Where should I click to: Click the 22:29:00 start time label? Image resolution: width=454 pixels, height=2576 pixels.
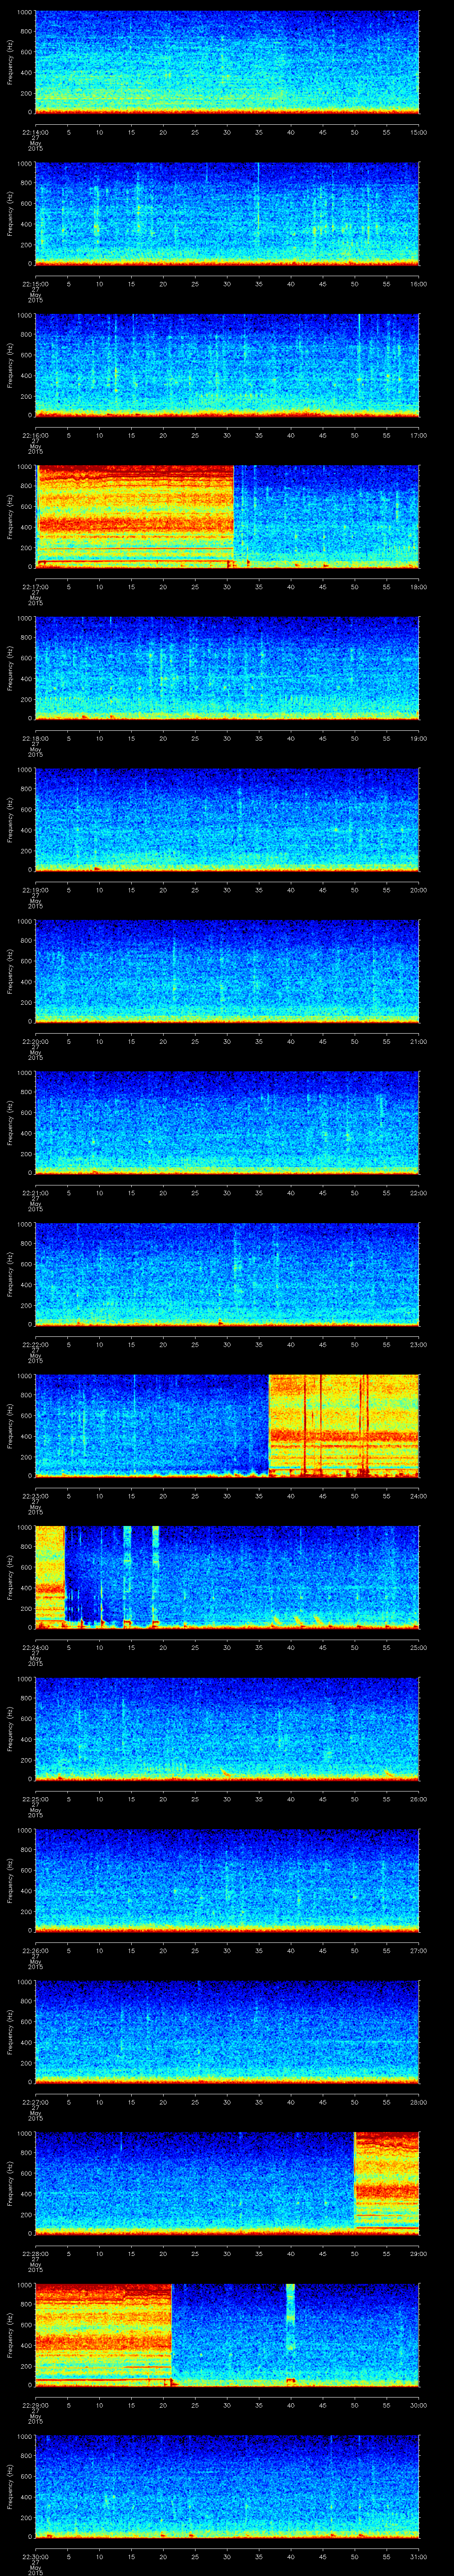(35, 2404)
